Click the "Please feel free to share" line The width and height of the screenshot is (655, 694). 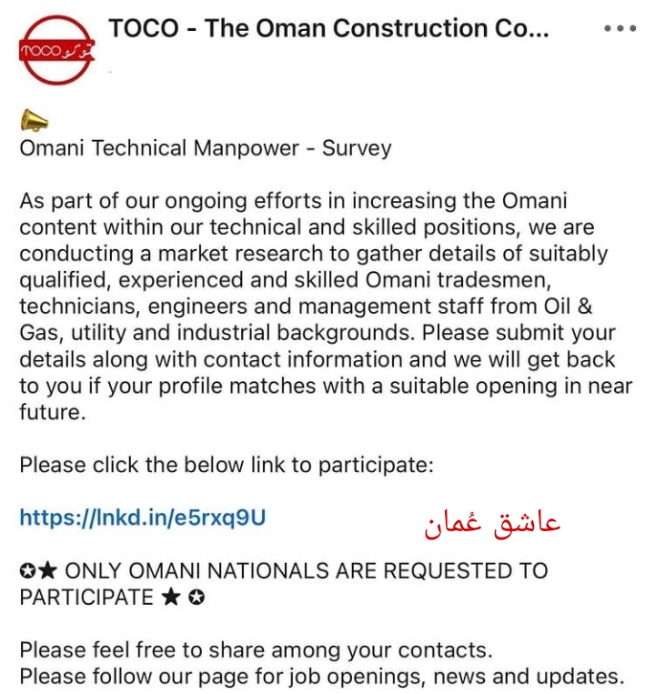(256, 650)
